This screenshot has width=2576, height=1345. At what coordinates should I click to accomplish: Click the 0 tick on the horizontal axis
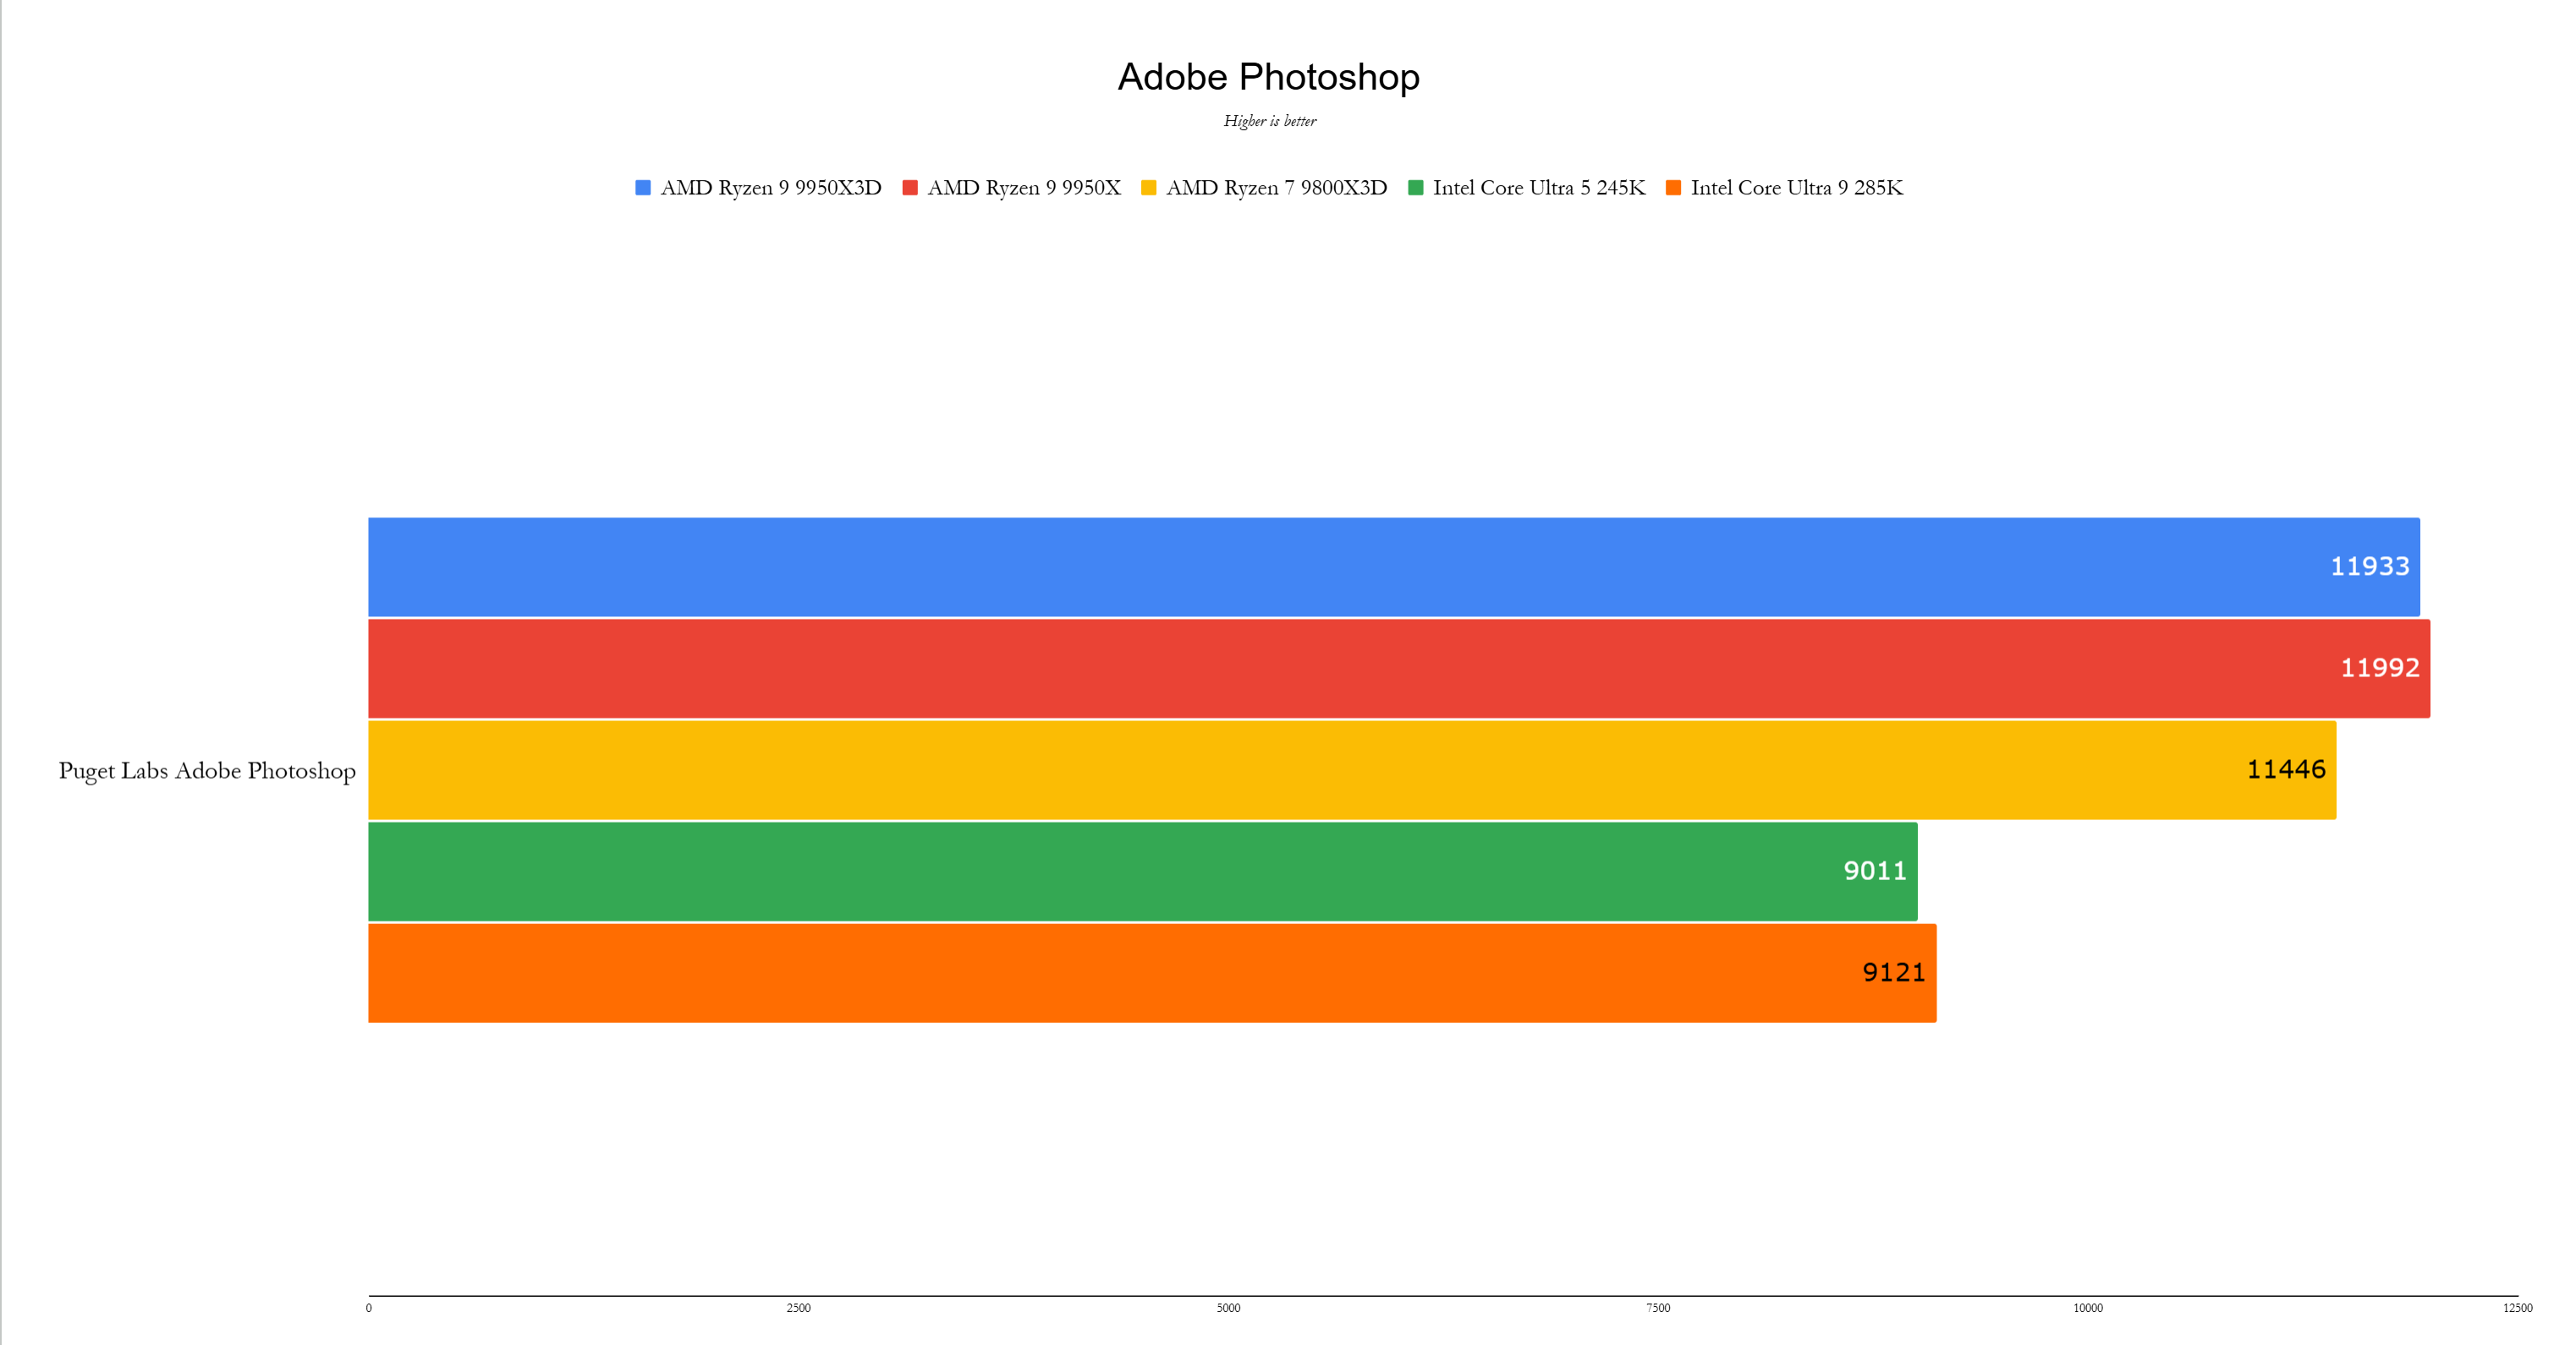click(x=369, y=1308)
